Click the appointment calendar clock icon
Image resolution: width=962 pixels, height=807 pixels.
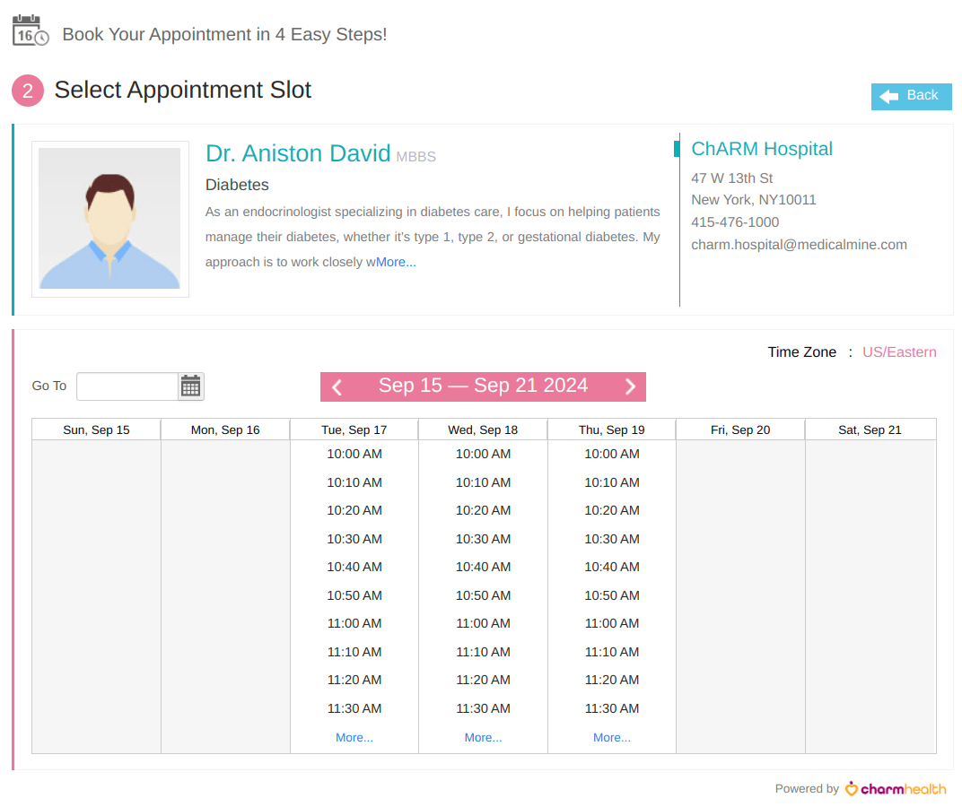tap(30, 31)
